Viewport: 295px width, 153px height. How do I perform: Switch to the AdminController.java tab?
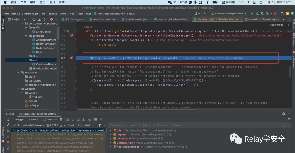point(136,19)
